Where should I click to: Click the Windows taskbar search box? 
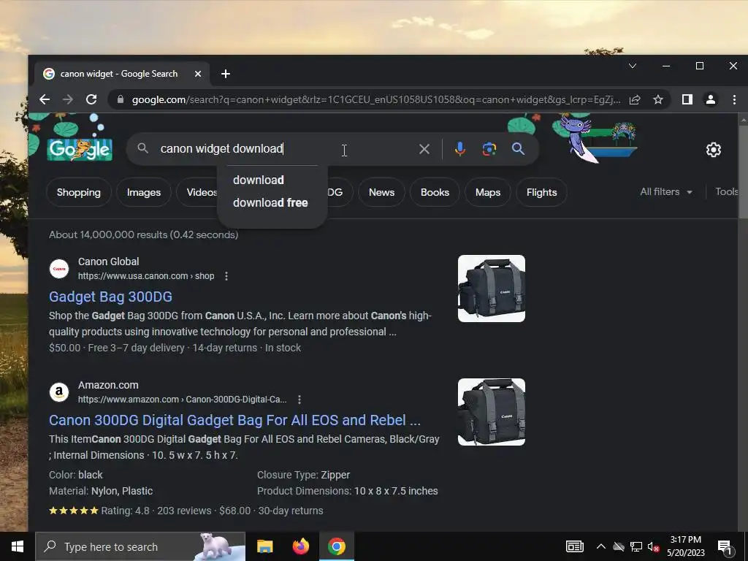140,546
